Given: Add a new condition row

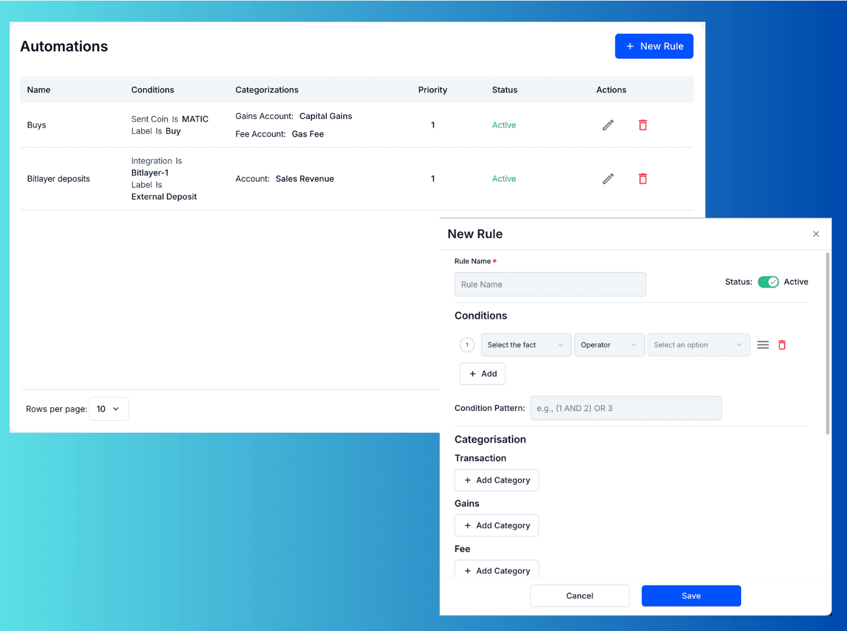Looking at the screenshot, I should (x=483, y=374).
